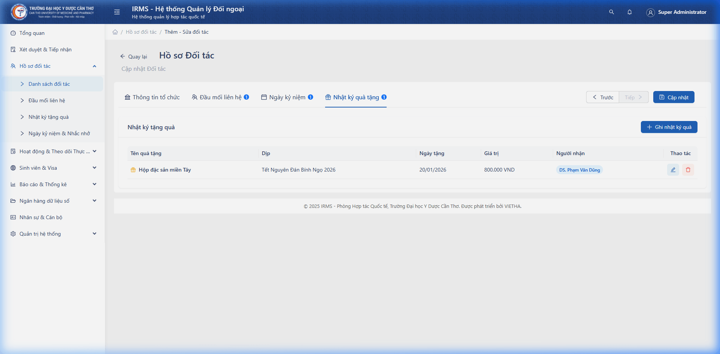Delete gift entry with red trash icon
720x354 pixels.
click(x=688, y=170)
